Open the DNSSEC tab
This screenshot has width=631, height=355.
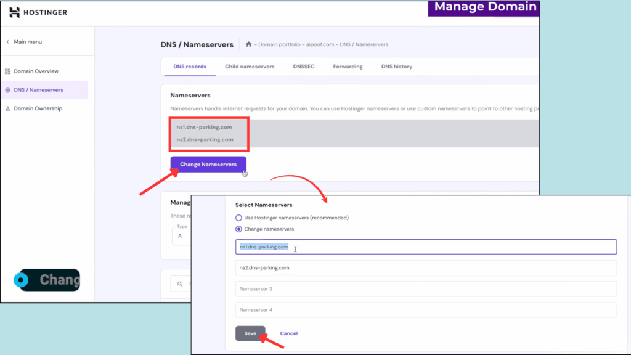tap(304, 67)
